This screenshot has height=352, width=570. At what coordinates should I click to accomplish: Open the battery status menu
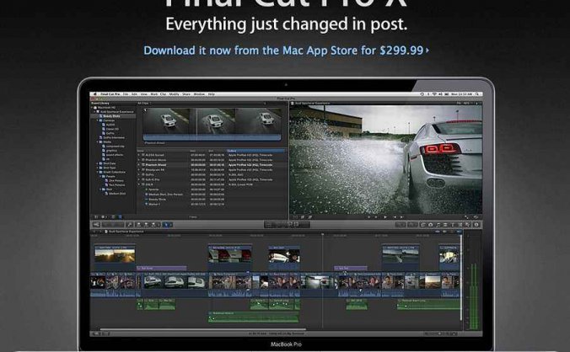(x=446, y=94)
